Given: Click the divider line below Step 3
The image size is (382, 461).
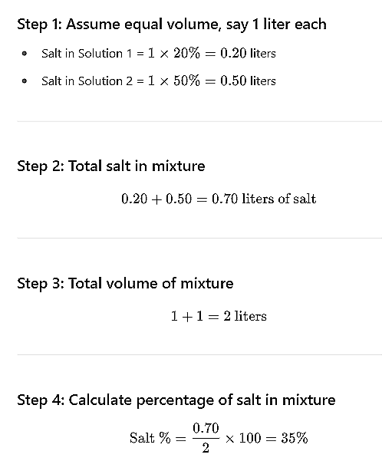Looking at the screenshot, I should 199,355.
